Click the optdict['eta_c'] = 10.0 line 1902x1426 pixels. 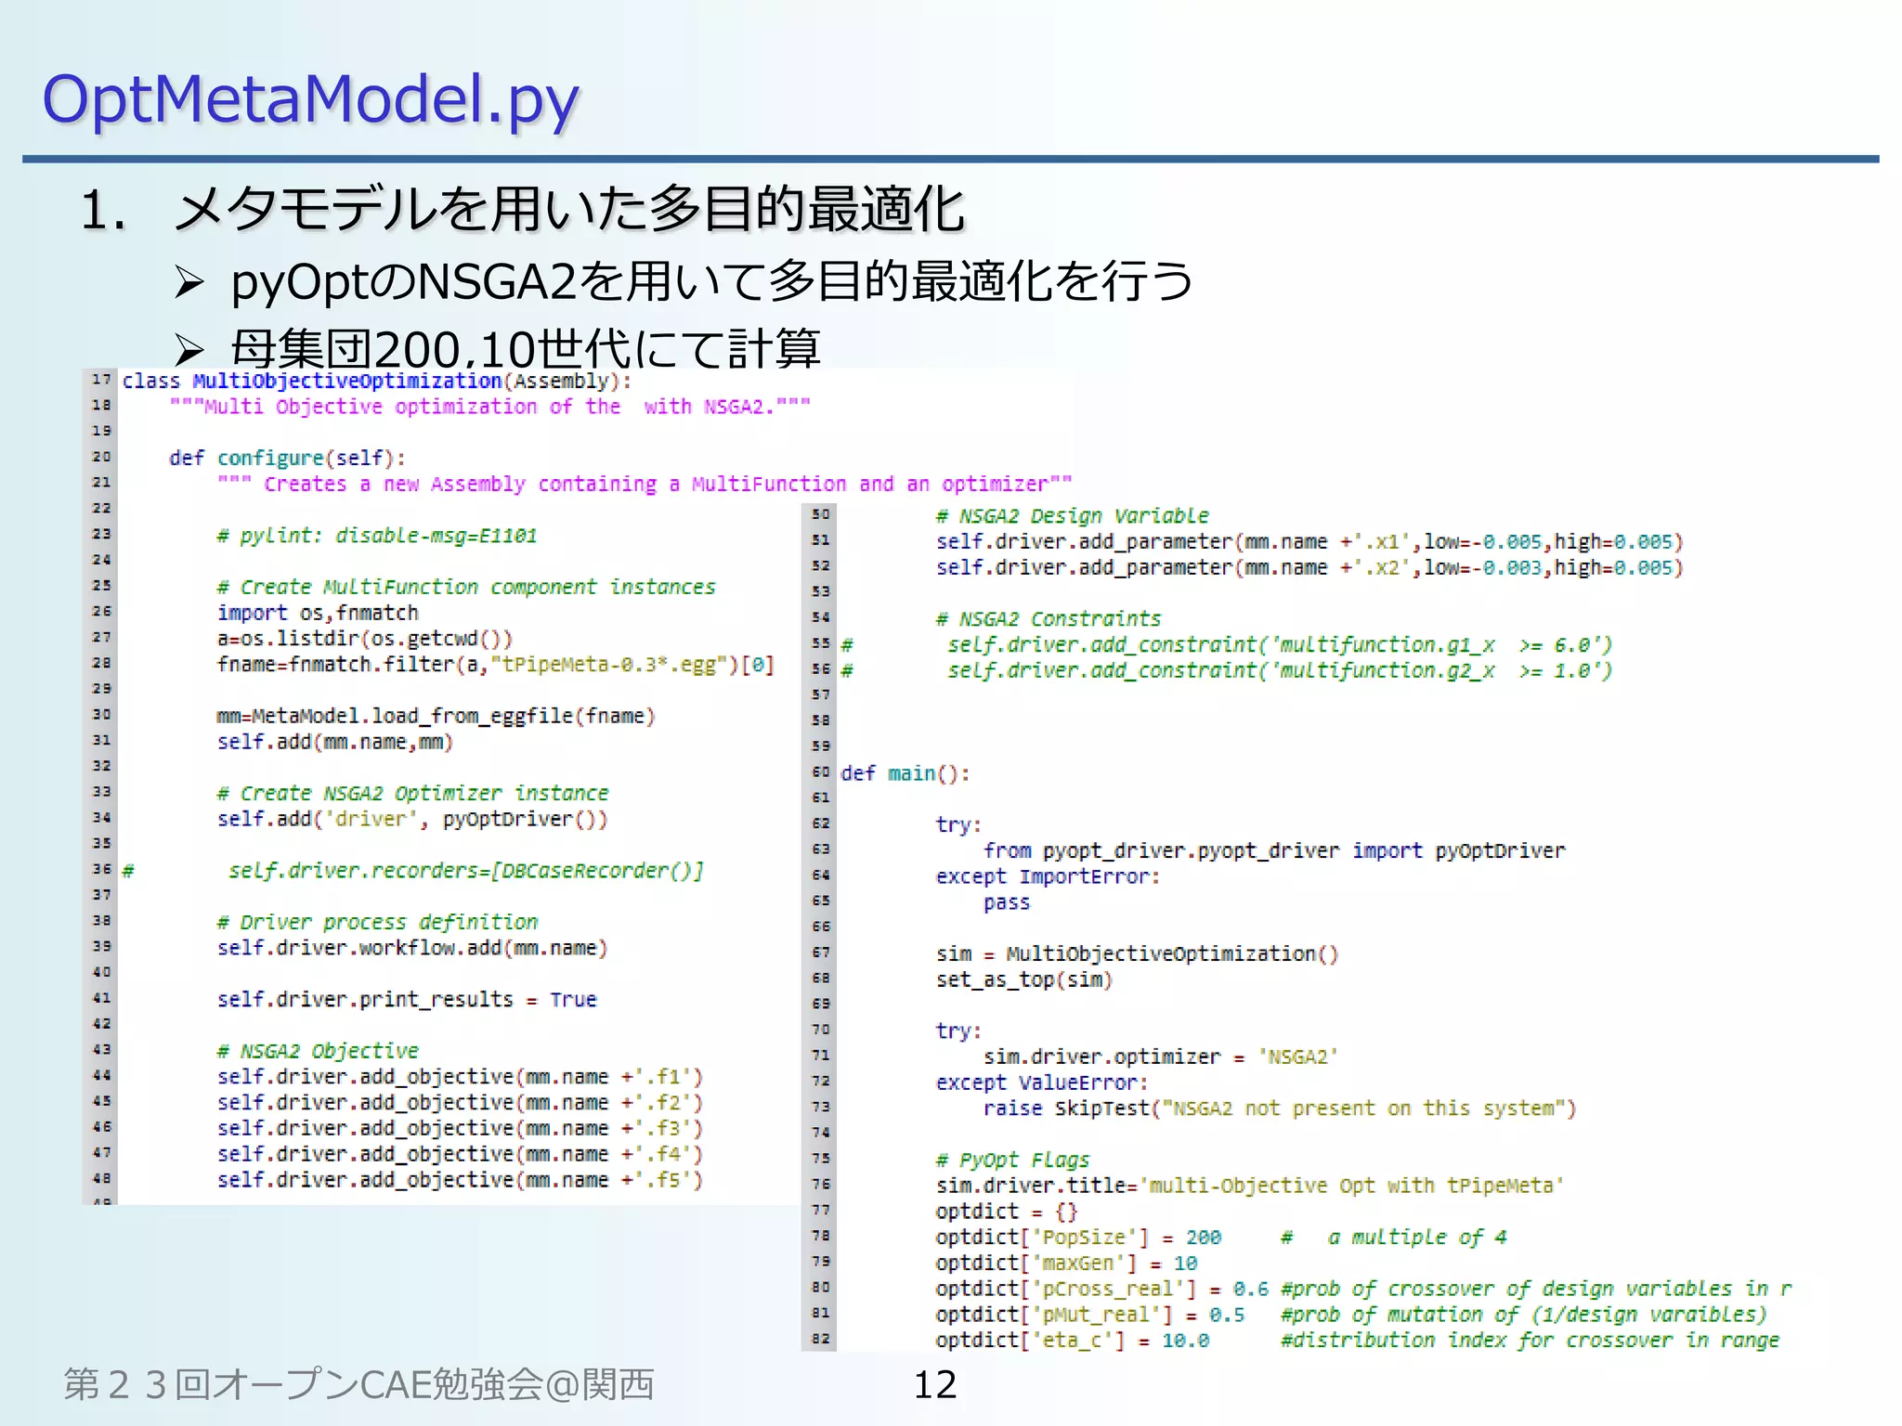pyautogui.click(x=1358, y=1341)
